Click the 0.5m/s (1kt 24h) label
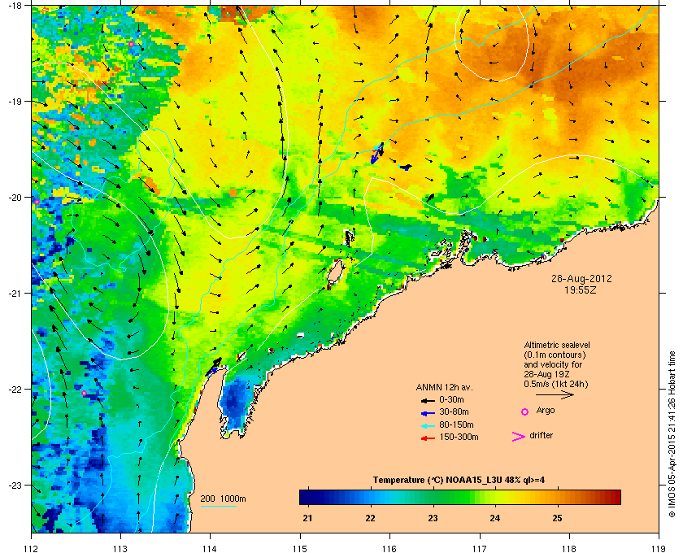The height and width of the screenshot is (553, 683). [x=556, y=385]
